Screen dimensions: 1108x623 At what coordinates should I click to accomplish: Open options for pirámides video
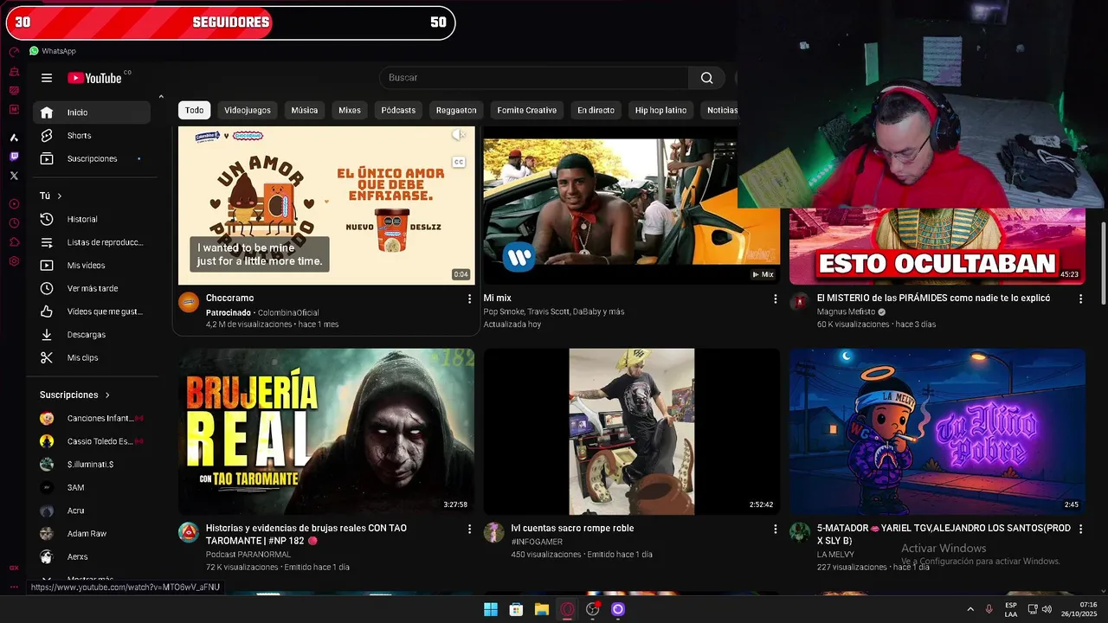tap(1080, 299)
